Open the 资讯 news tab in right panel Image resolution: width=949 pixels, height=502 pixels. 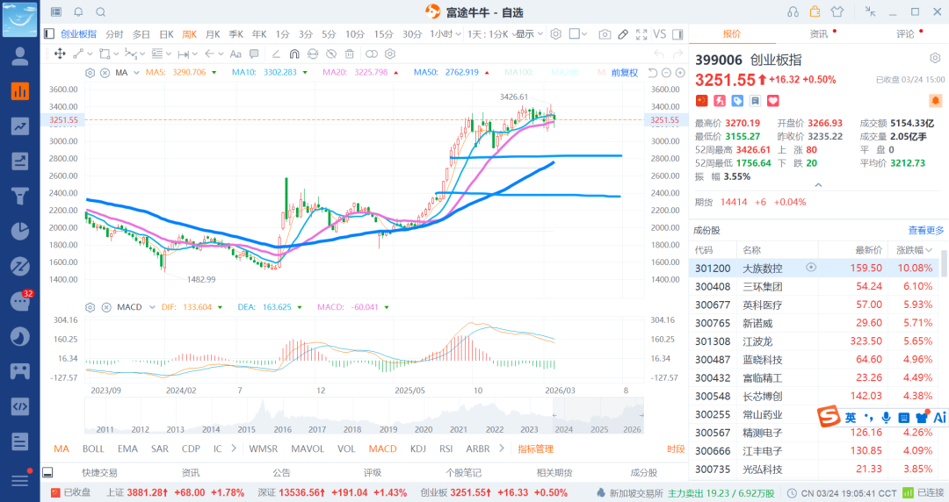tap(819, 34)
